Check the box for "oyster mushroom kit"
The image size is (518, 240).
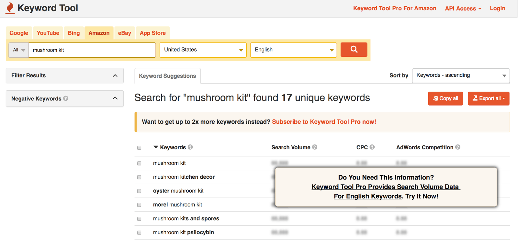point(139,191)
